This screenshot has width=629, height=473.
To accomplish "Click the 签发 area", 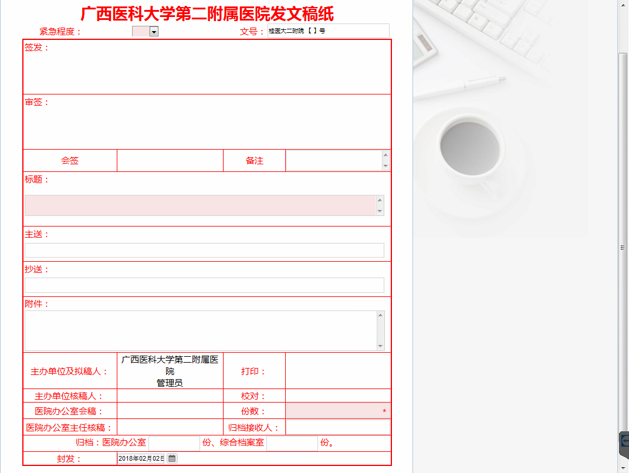I will point(207,67).
